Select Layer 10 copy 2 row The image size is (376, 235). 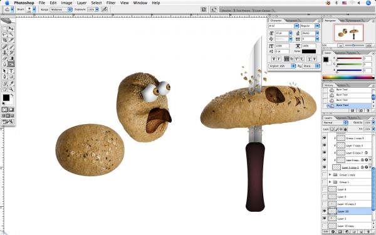349,204
